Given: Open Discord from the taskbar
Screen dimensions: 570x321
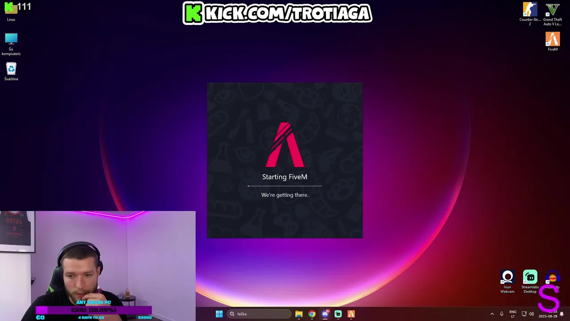Looking at the screenshot, I should pos(325,314).
